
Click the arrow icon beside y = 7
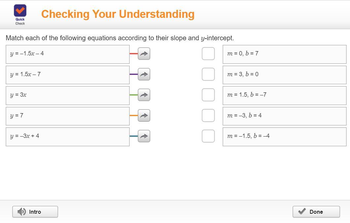click(144, 115)
